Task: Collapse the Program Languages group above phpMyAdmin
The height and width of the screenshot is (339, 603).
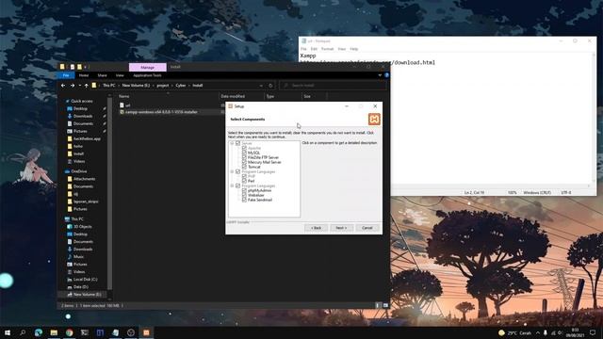Action: click(232, 186)
